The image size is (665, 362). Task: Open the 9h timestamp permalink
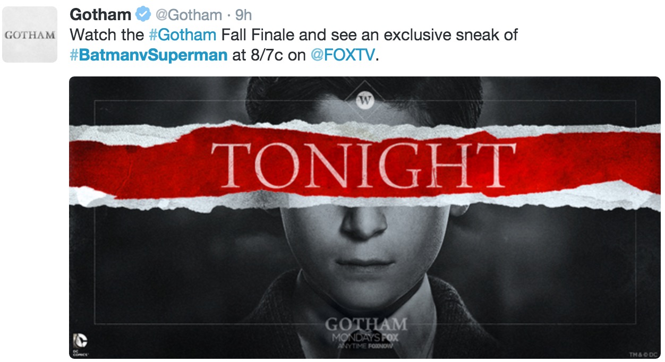point(243,14)
